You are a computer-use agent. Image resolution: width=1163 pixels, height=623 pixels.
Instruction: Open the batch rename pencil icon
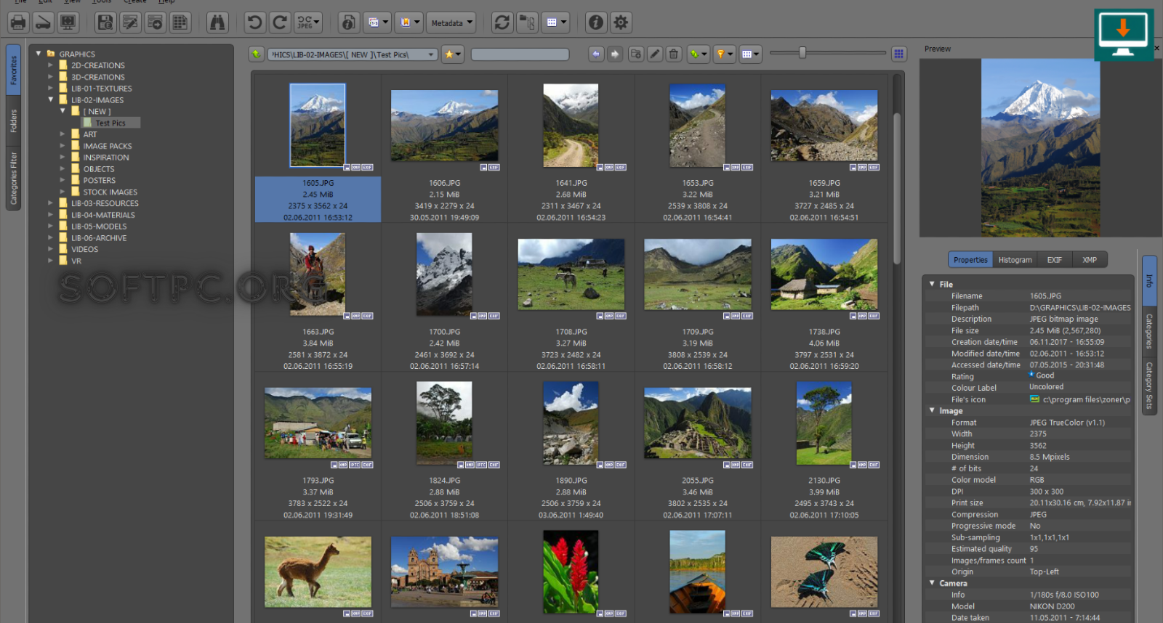(131, 23)
